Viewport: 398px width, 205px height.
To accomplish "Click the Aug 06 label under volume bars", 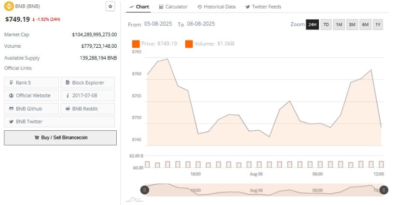I will coord(256,174).
